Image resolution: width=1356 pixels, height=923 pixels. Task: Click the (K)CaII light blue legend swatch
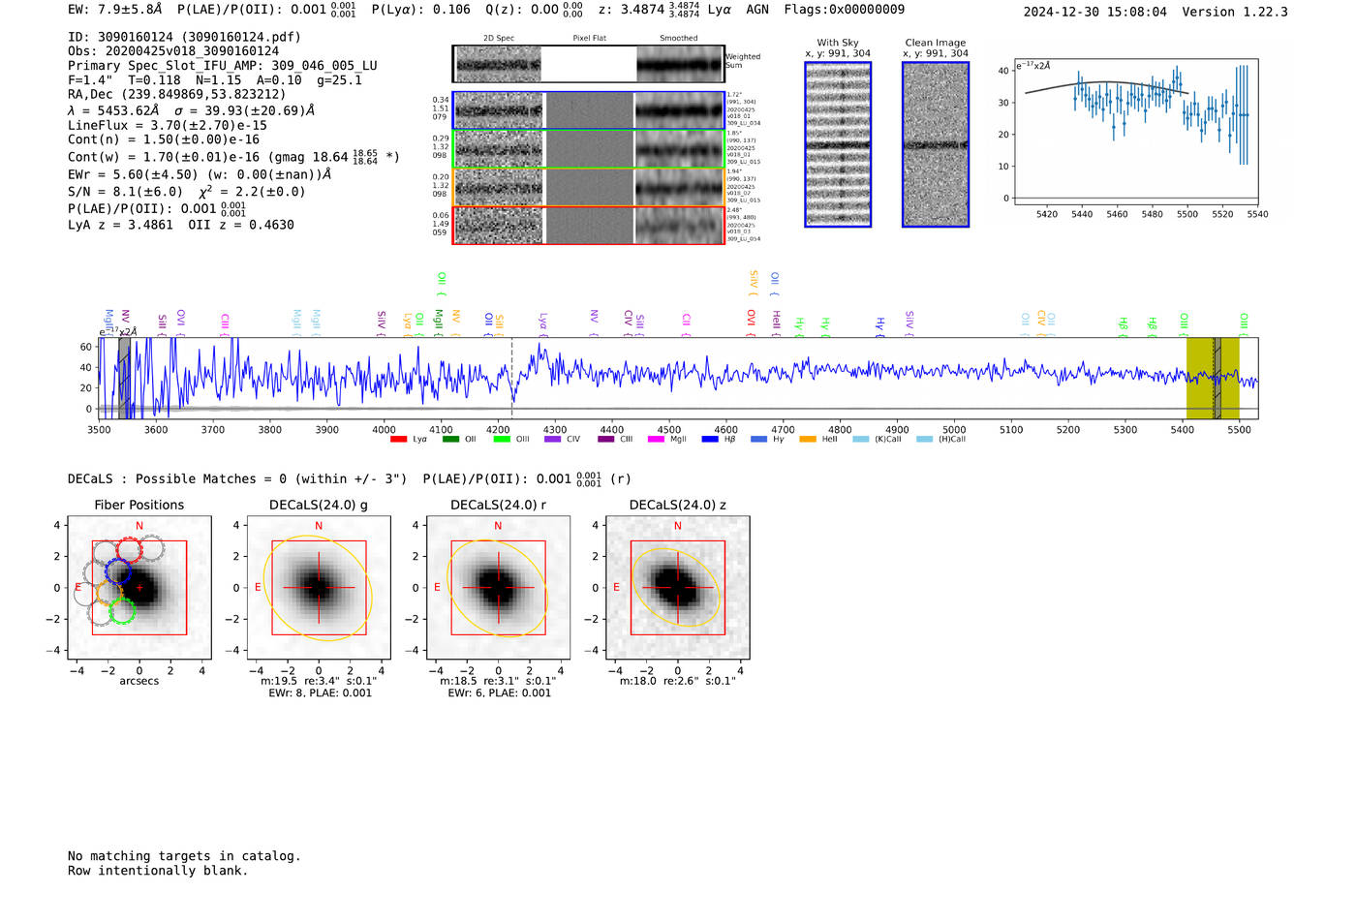(861, 440)
